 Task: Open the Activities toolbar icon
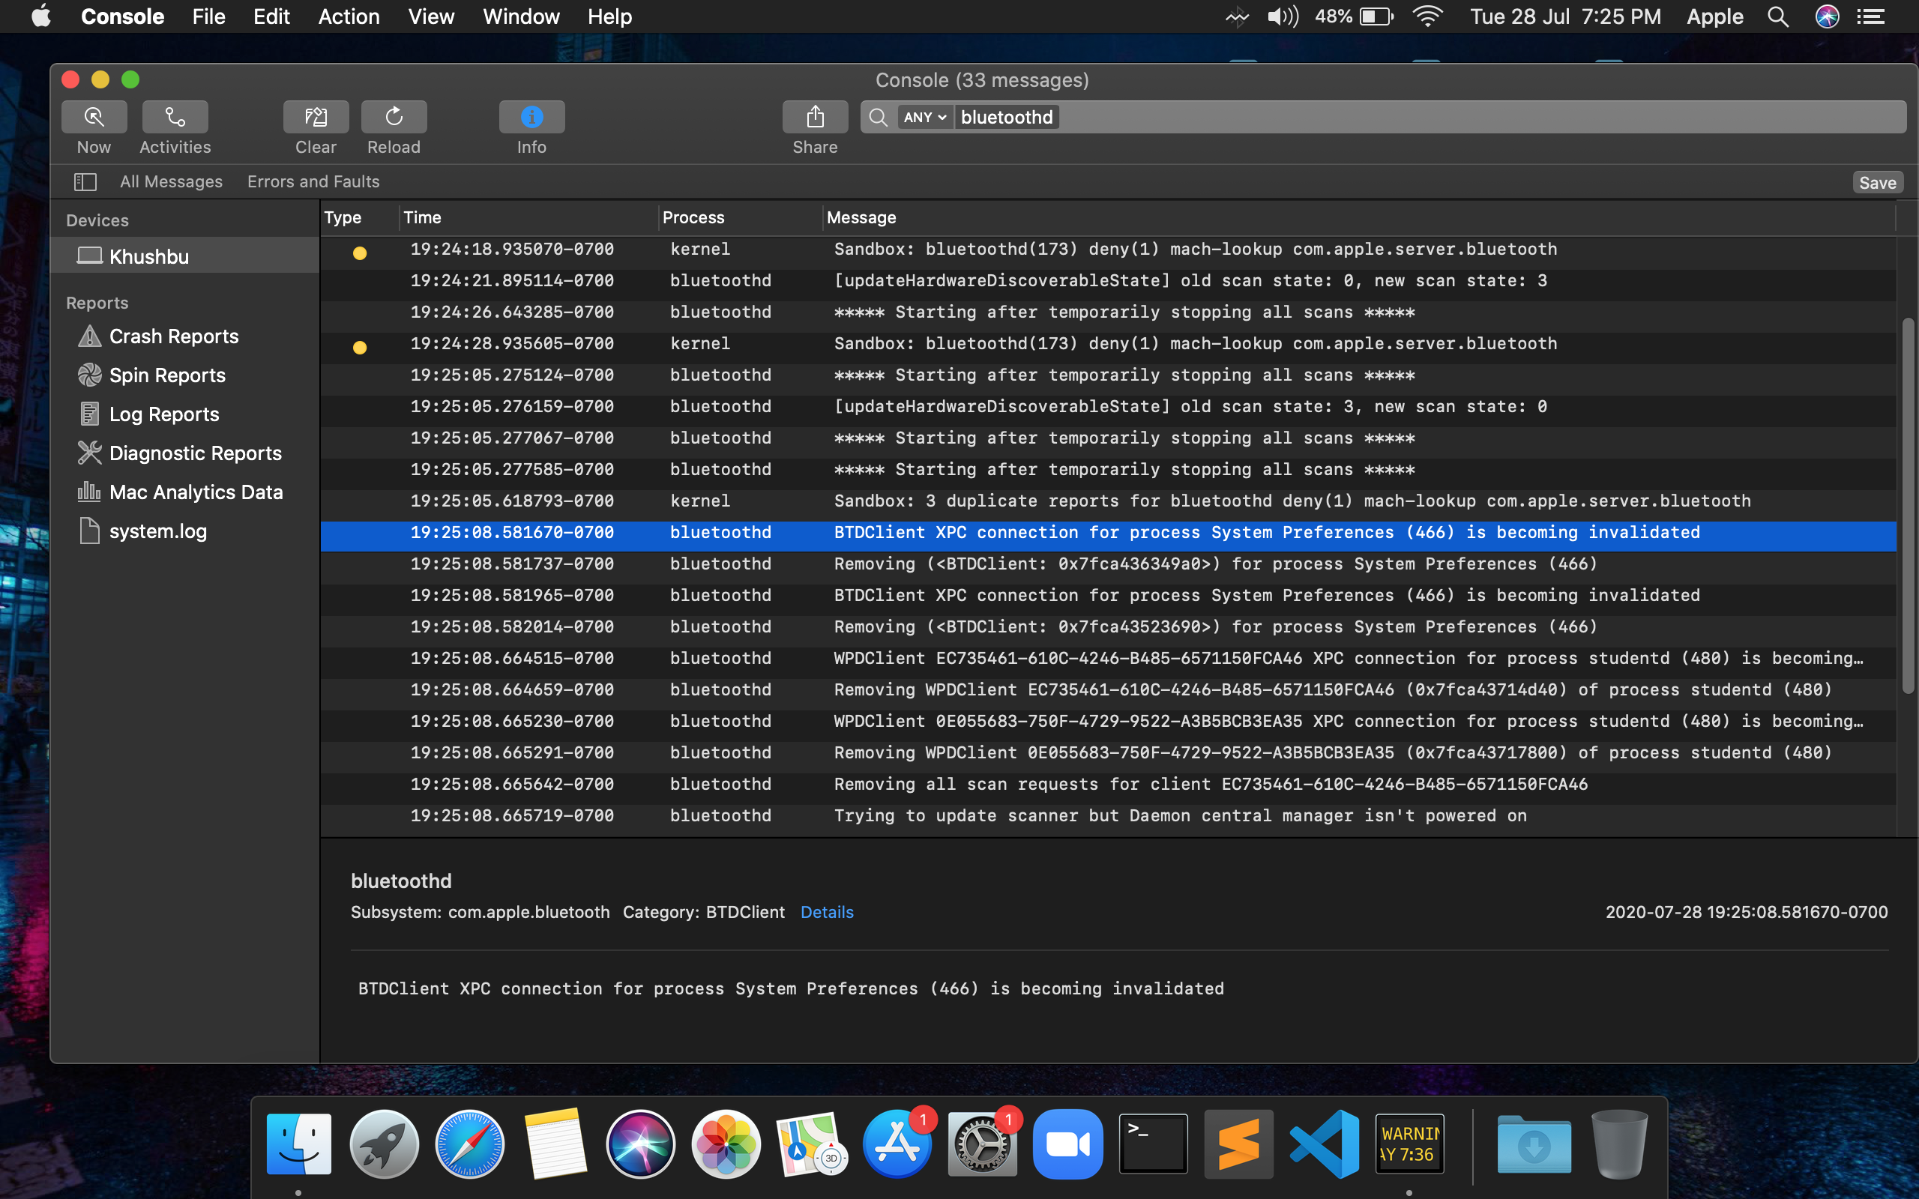pos(175,118)
